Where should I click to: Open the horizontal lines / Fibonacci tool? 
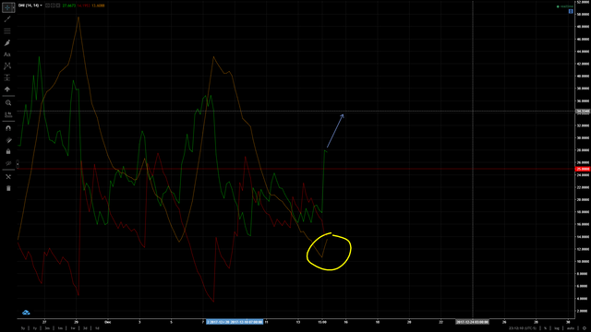pyautogui.click(x=7, y=30)
